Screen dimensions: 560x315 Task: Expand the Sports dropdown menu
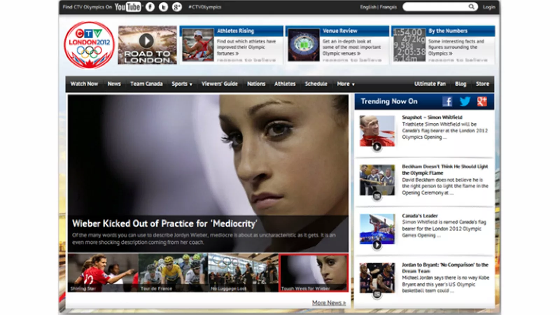[182, 84]
